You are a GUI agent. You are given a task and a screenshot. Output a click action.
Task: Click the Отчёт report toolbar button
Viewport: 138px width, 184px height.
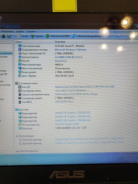click(22, 36)
